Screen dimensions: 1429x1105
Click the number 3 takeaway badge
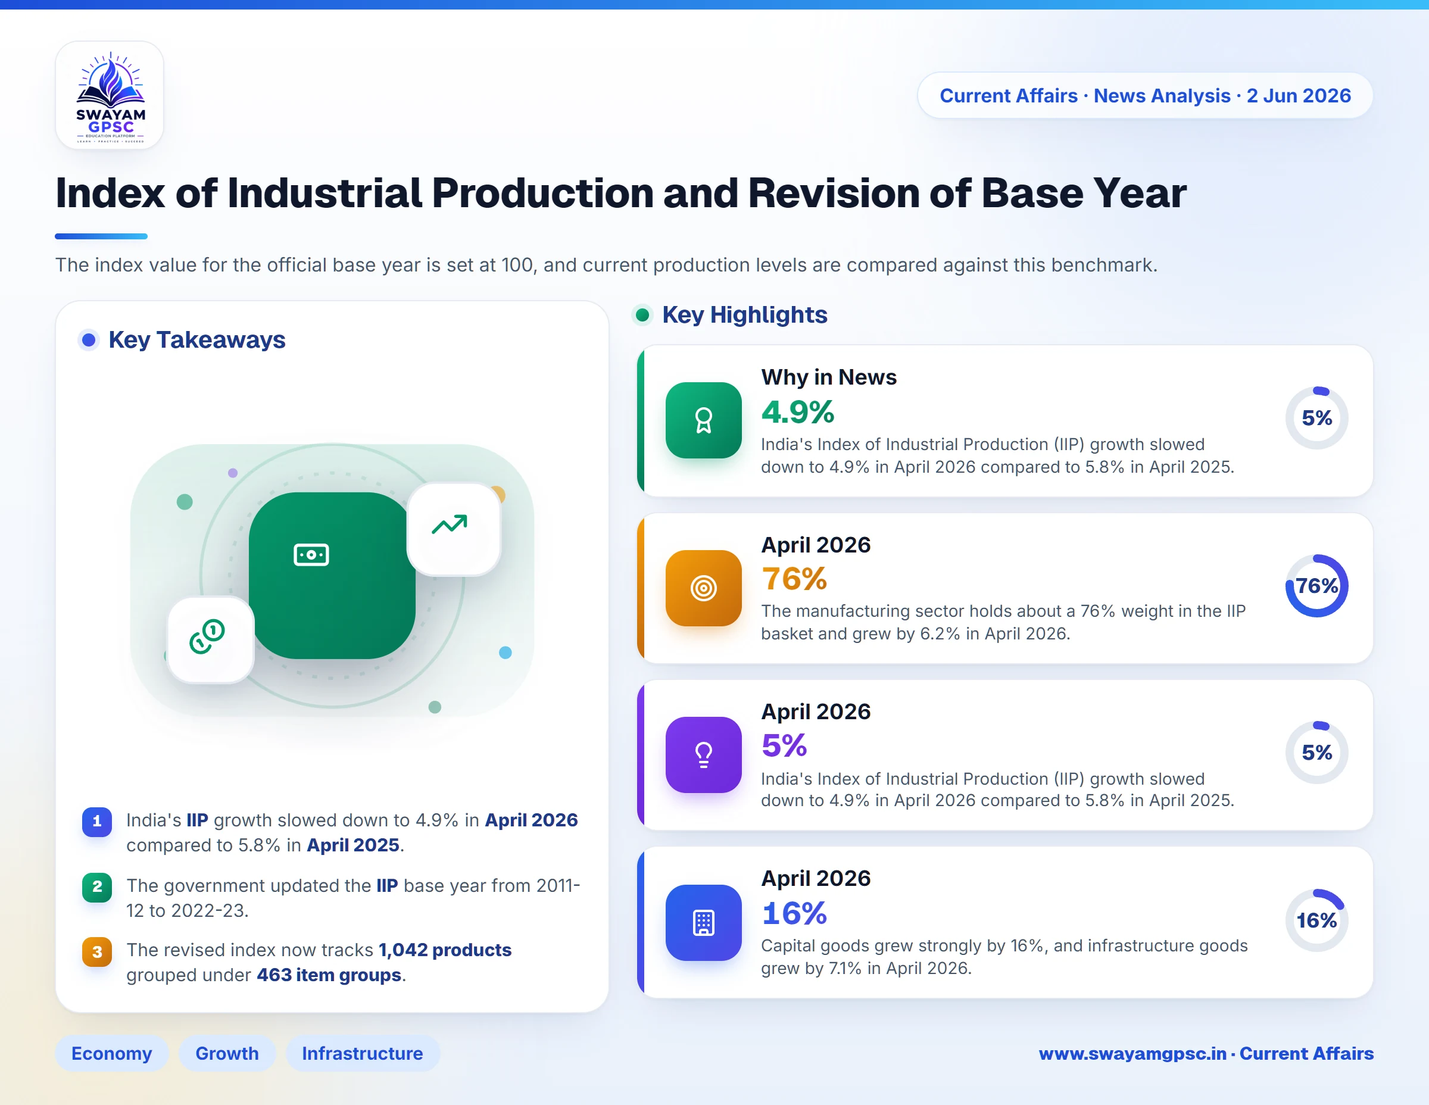point(97,952)
